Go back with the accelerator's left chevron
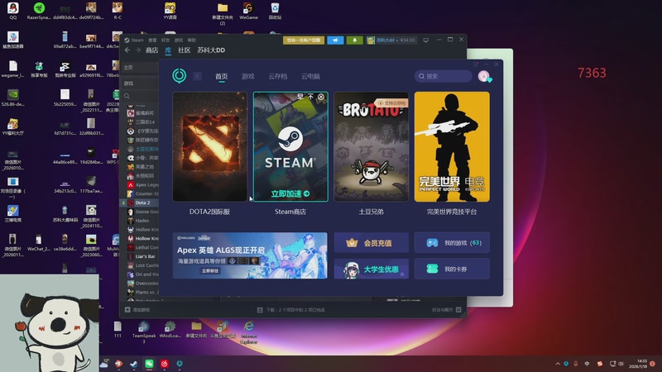662x372 pixels. coord(197,76)
